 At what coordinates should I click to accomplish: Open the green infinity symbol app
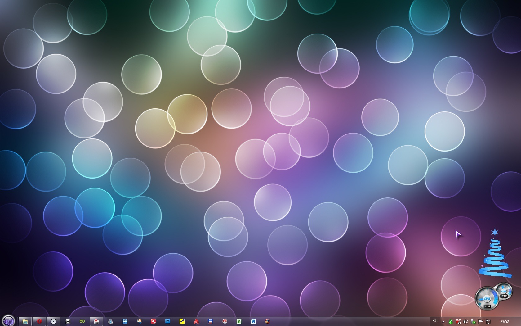(82, 321)
